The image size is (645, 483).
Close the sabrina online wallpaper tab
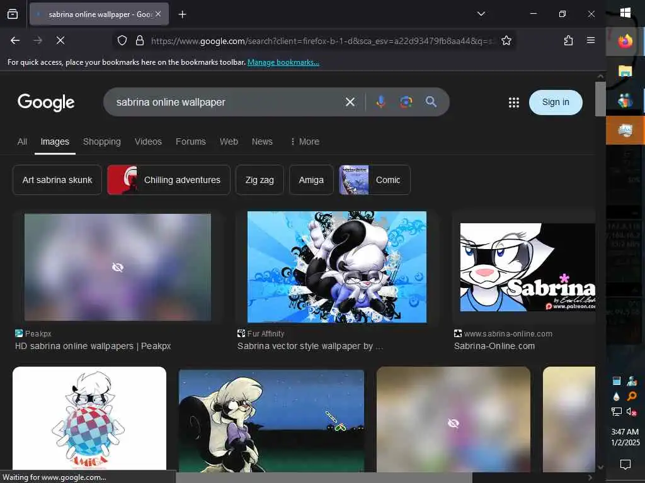[x=158, y=14]
